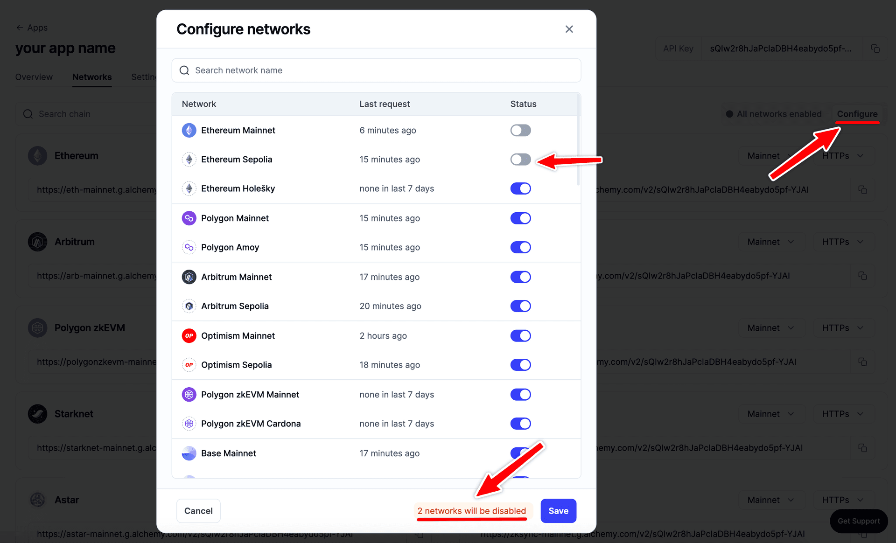Click the Polygon zkEVM Cardona icon
The height and width of the screenshot is (543, 896).
click(x=189, y=424)
